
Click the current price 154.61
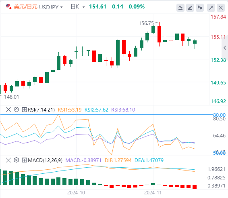coord(98,6)
